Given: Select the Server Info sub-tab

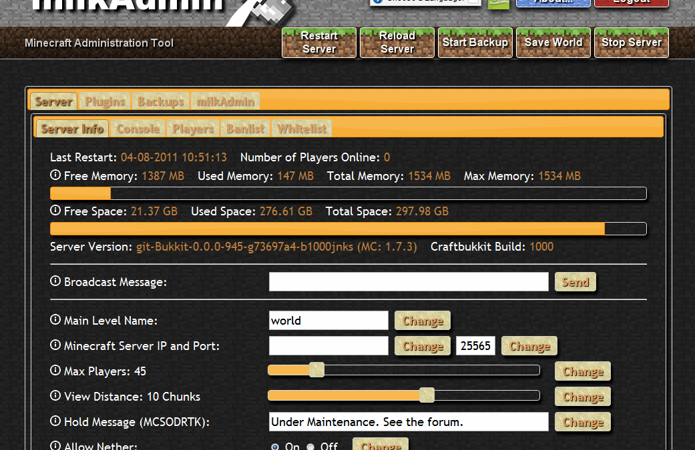Looking at the screenshot, I should (x=72, y=129).
